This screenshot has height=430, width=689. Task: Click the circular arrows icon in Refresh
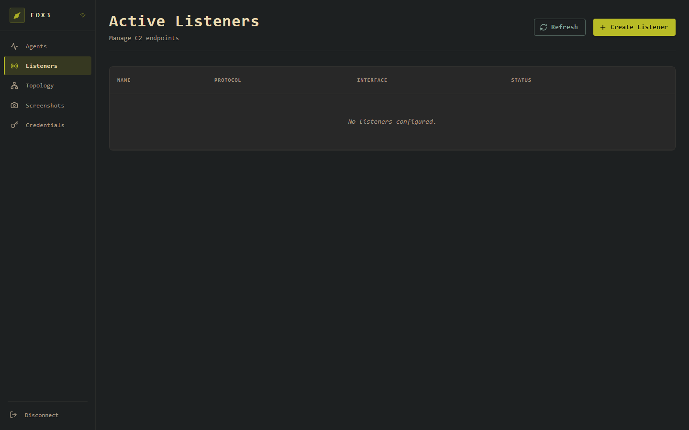pos(544,27)
